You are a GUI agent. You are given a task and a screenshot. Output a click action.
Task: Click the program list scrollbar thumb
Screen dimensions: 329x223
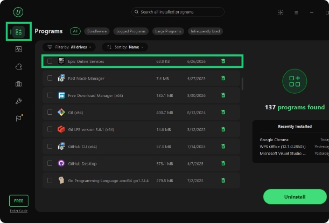pos(242,84)
